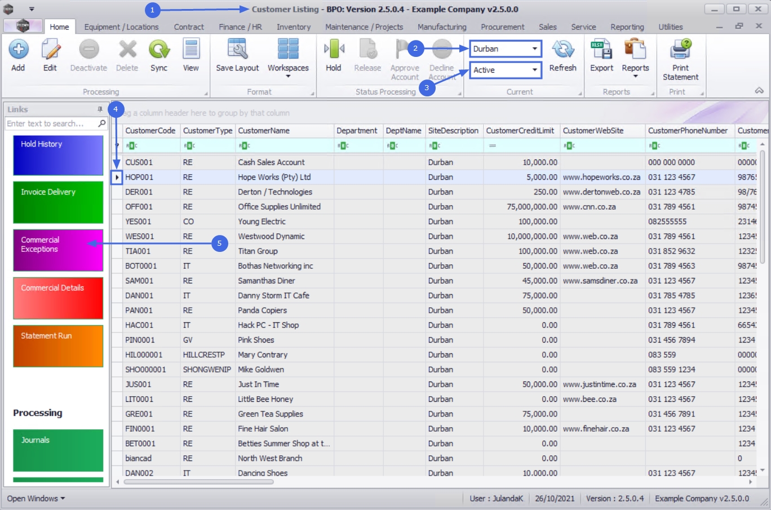Click the Sync icon in ribbon
This screenshot has height=510, width=771.
(x=159, y=56)
